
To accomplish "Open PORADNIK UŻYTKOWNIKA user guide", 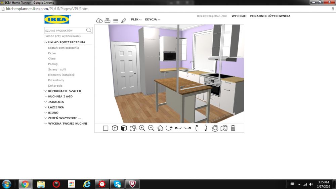I will pyautogui.click(x=270, y=16).
